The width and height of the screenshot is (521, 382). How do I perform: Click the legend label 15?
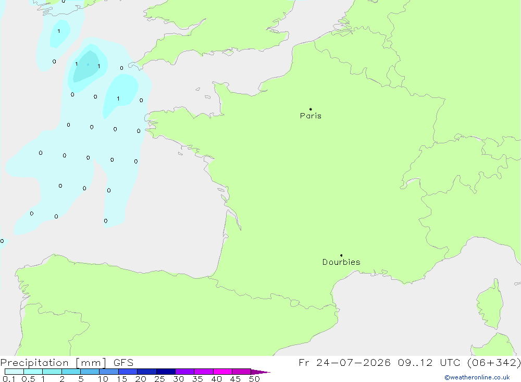[x=122, y=379]
